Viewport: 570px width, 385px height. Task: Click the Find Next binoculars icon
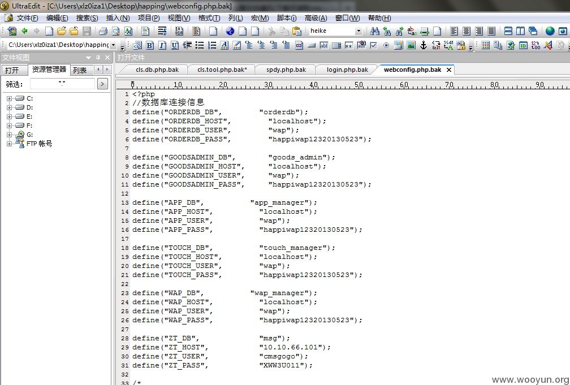(x=399, y=31)
